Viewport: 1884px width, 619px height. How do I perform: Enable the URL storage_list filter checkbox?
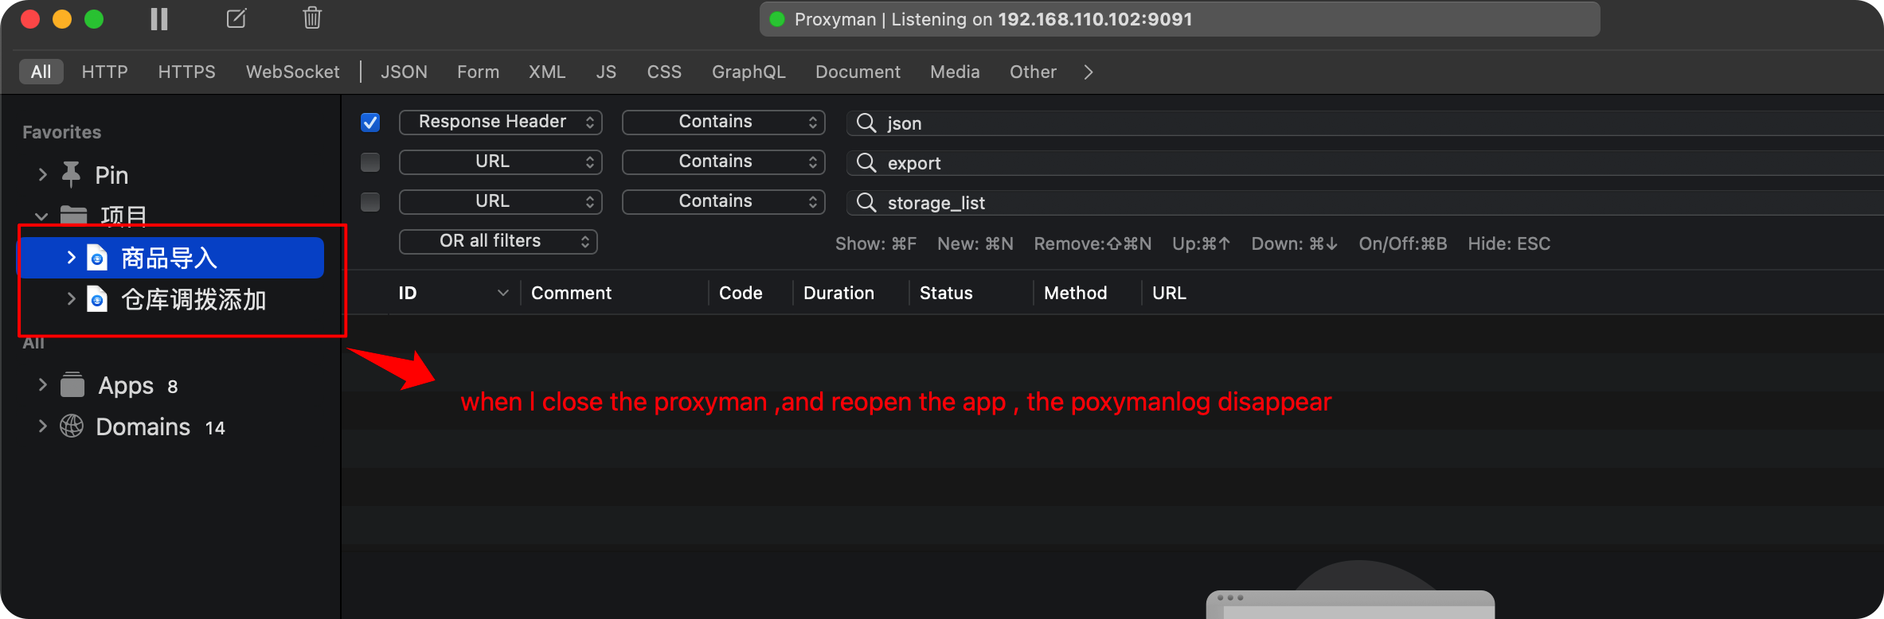point(370,201)
